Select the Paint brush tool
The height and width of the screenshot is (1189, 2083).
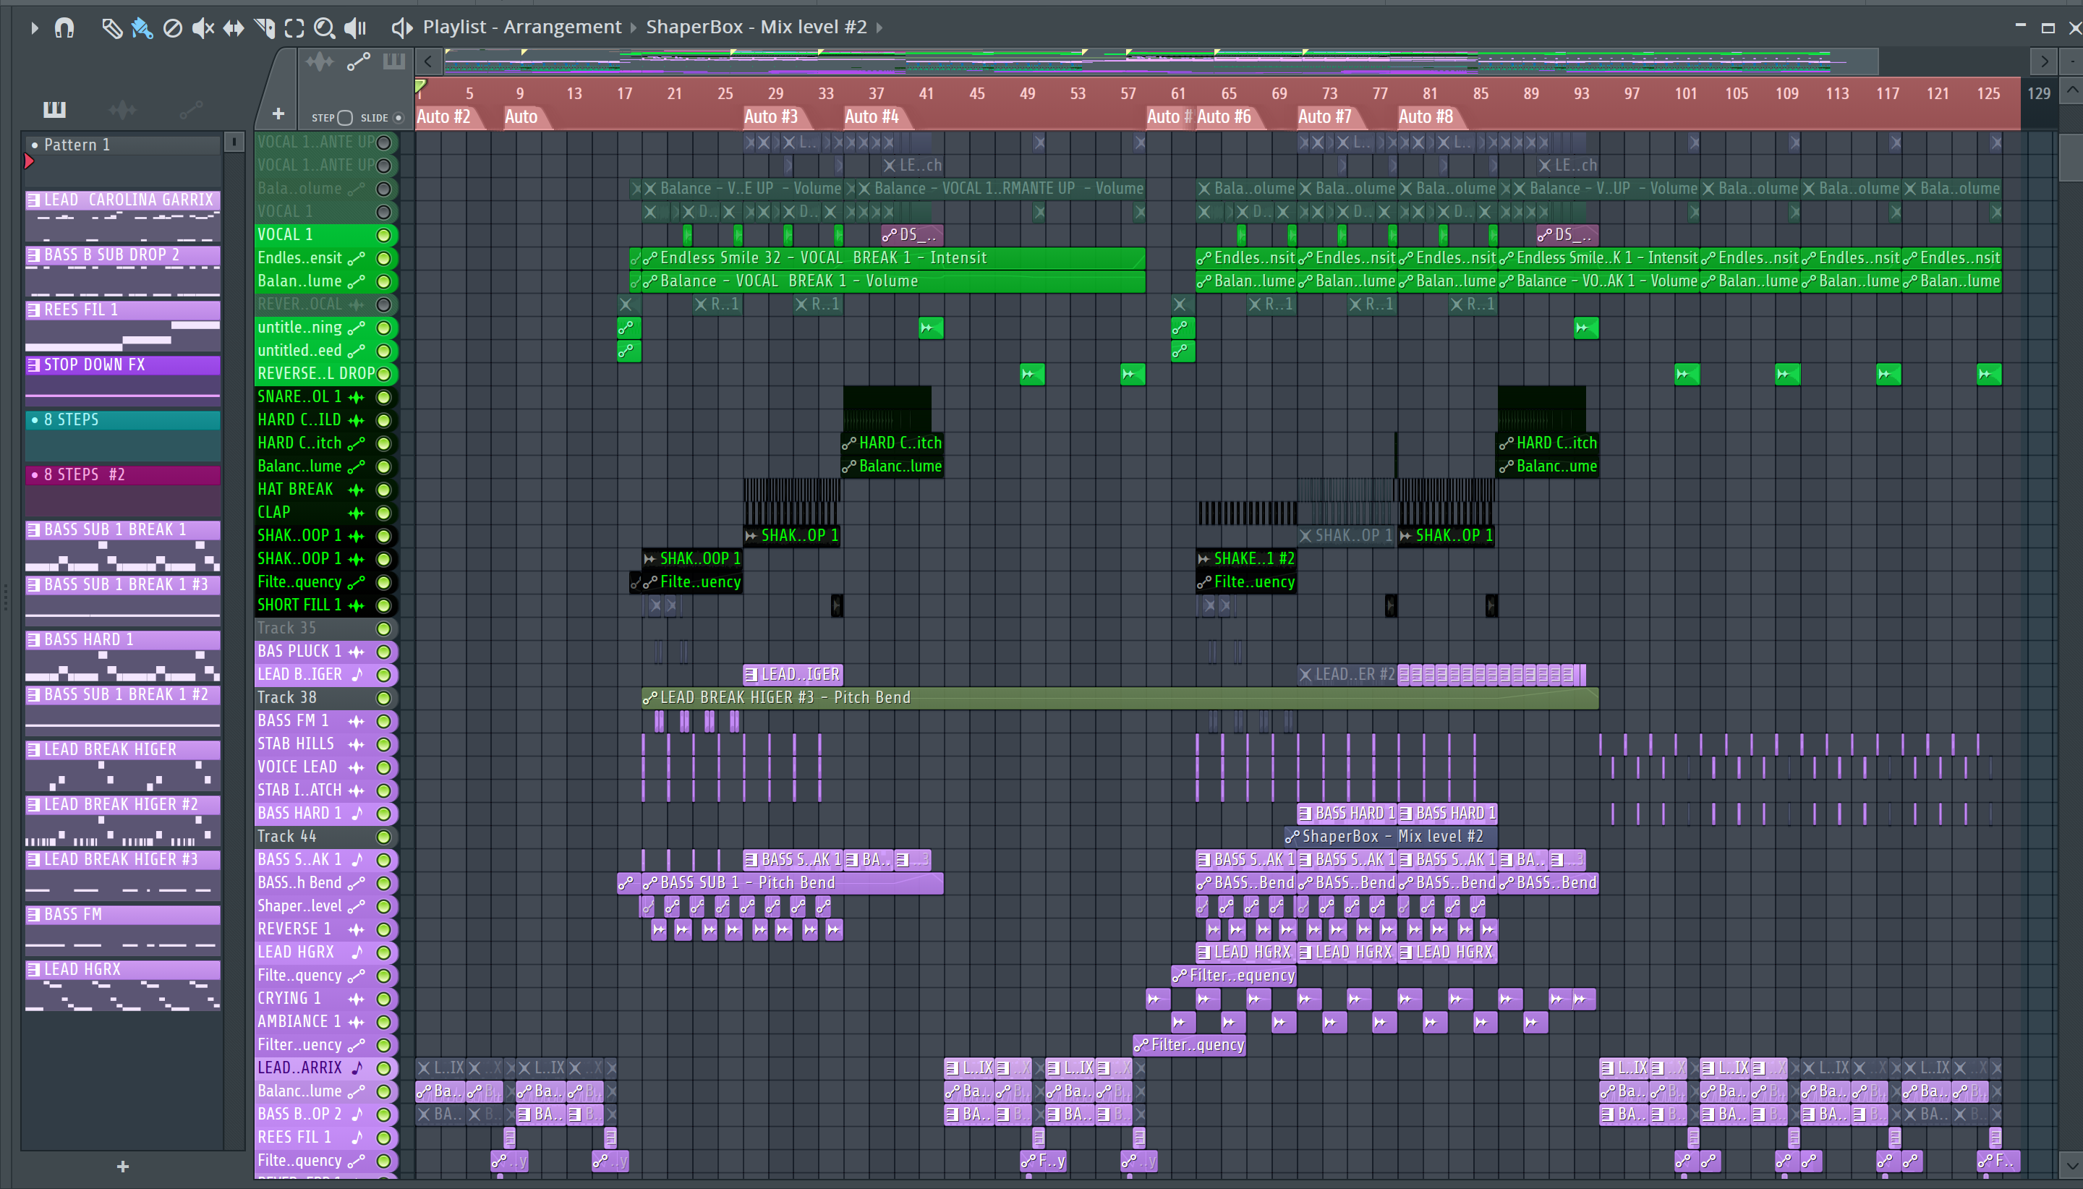(142, 27)
